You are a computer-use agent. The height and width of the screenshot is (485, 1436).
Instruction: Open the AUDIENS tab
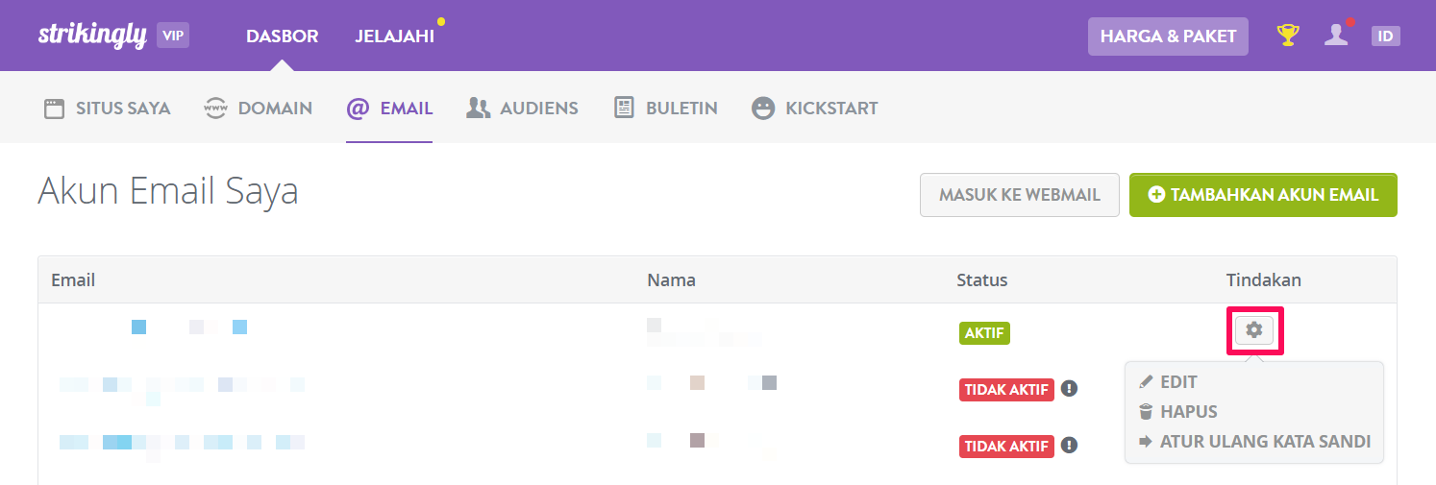tap(522, 108)
